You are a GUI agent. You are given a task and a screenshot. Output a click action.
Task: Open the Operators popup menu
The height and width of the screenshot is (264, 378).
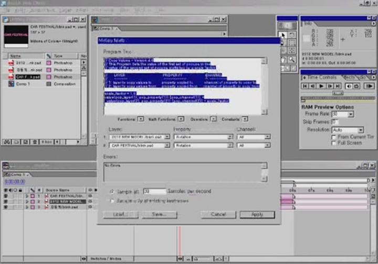[213, 119]
